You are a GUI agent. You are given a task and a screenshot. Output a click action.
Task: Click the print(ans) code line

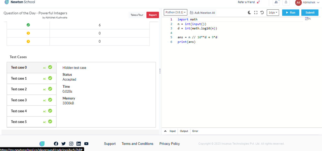(x=186, y=42)
